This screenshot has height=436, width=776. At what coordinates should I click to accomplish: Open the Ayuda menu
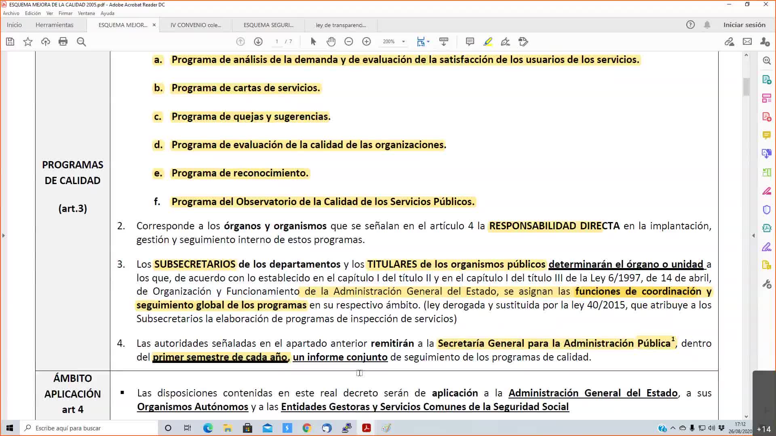[108, 13]
